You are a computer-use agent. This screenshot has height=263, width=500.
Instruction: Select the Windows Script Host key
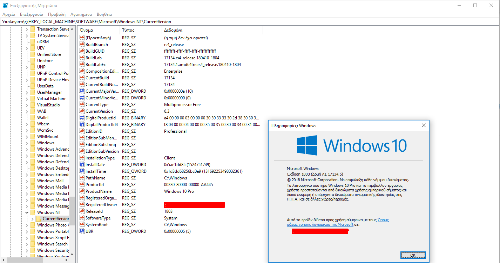[x=53, y=238]
